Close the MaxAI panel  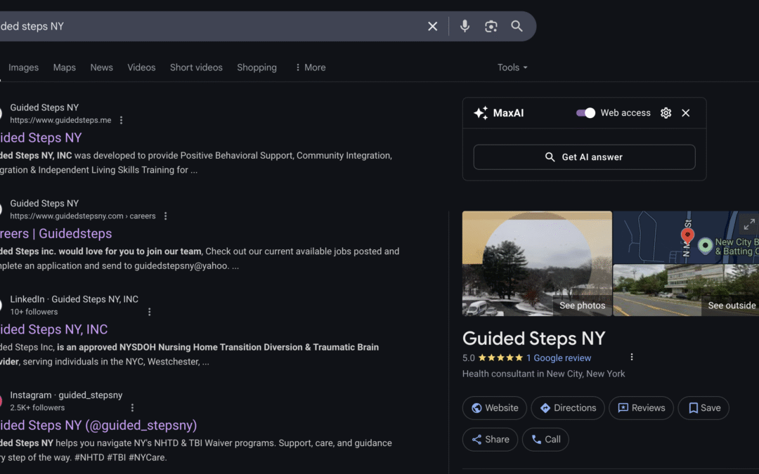coord(686,113)
